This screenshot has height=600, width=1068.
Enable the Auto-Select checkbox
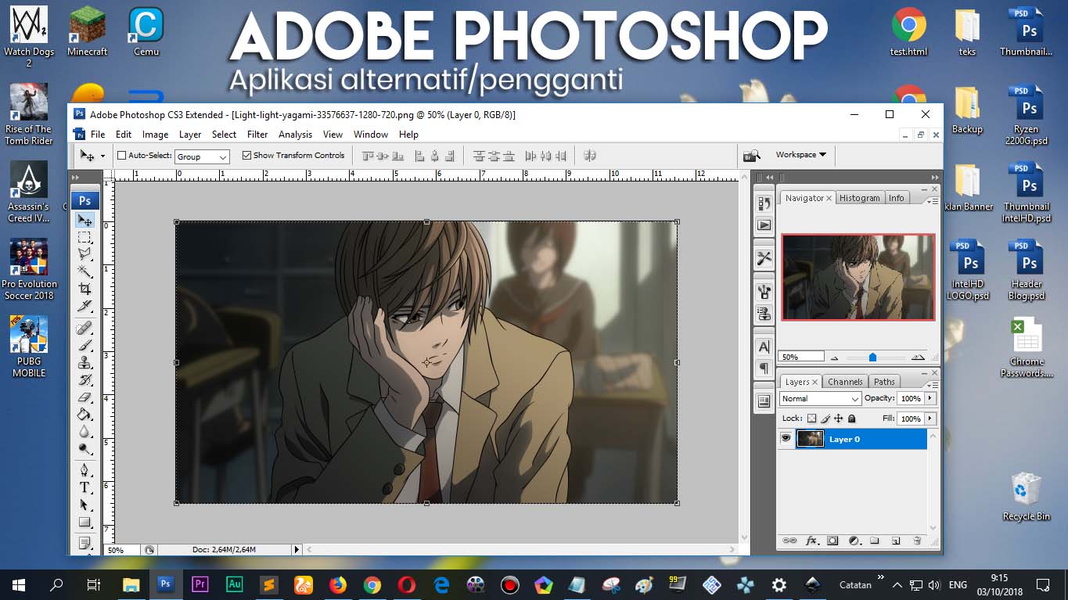[x=121, y=156]
